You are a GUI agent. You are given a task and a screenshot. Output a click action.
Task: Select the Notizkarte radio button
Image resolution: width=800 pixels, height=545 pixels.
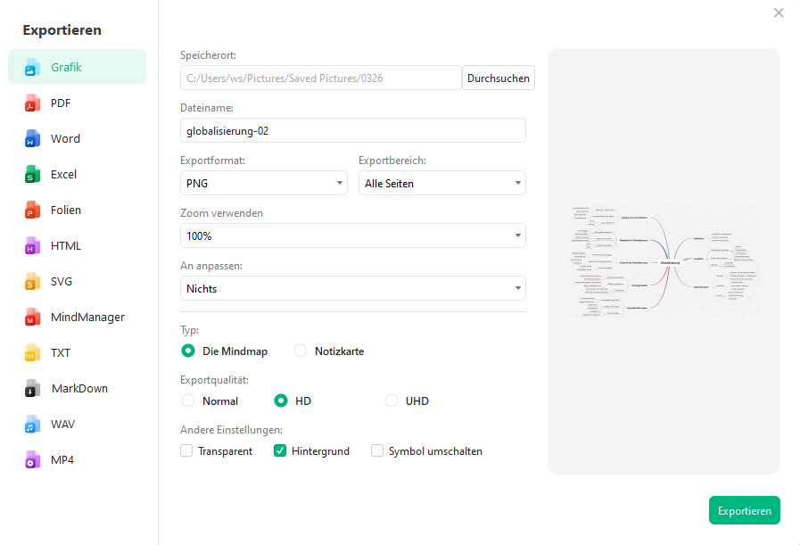[x=301, y=351]
